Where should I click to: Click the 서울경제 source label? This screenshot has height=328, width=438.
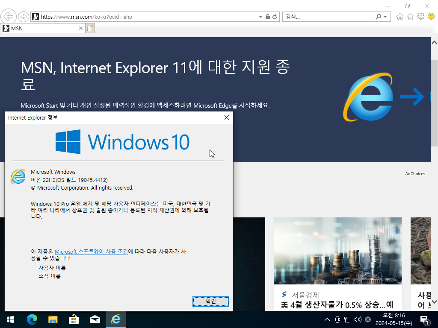click(305, 295)
